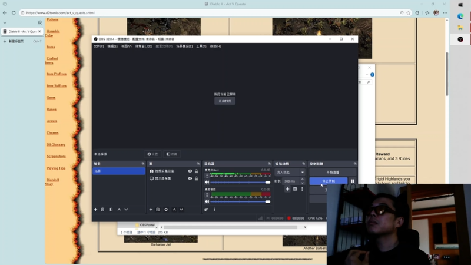Click help icon in File Explorer window

click(372, 75)
